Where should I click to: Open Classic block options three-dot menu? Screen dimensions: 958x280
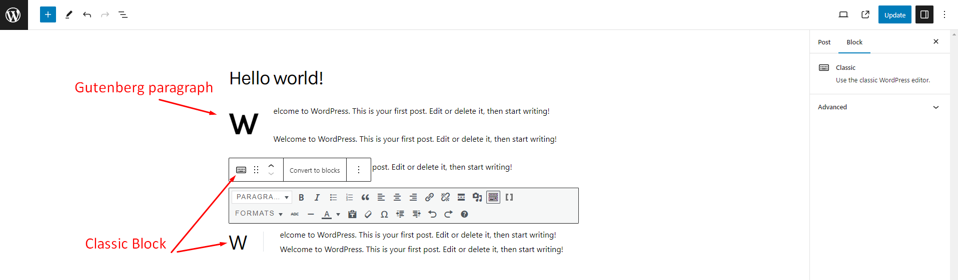tap(359, 170)
